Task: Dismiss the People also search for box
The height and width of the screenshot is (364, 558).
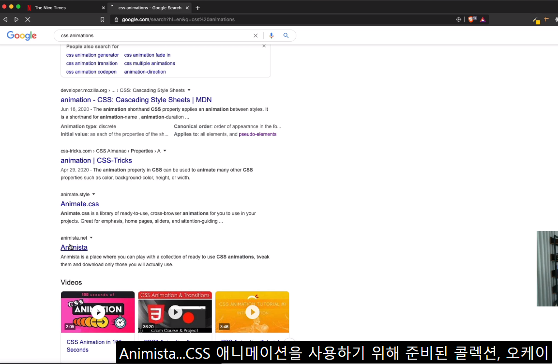Action: coord(264,46)
